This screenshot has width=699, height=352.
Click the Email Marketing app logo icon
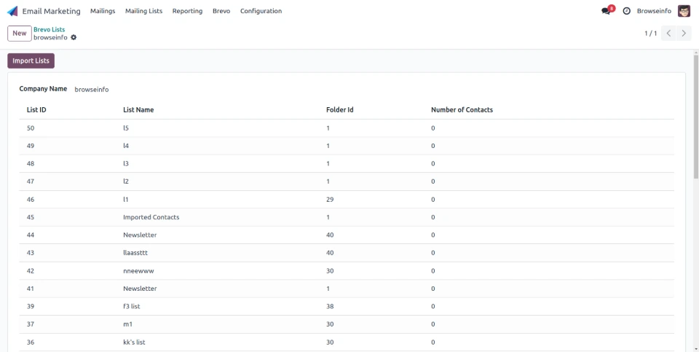coord(12,11)
